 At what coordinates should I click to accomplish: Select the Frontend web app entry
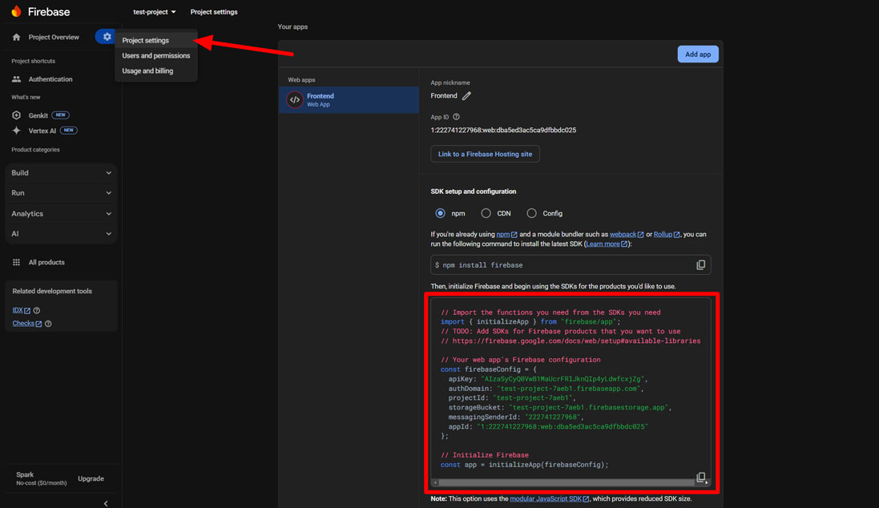click(x=349, y=100)
